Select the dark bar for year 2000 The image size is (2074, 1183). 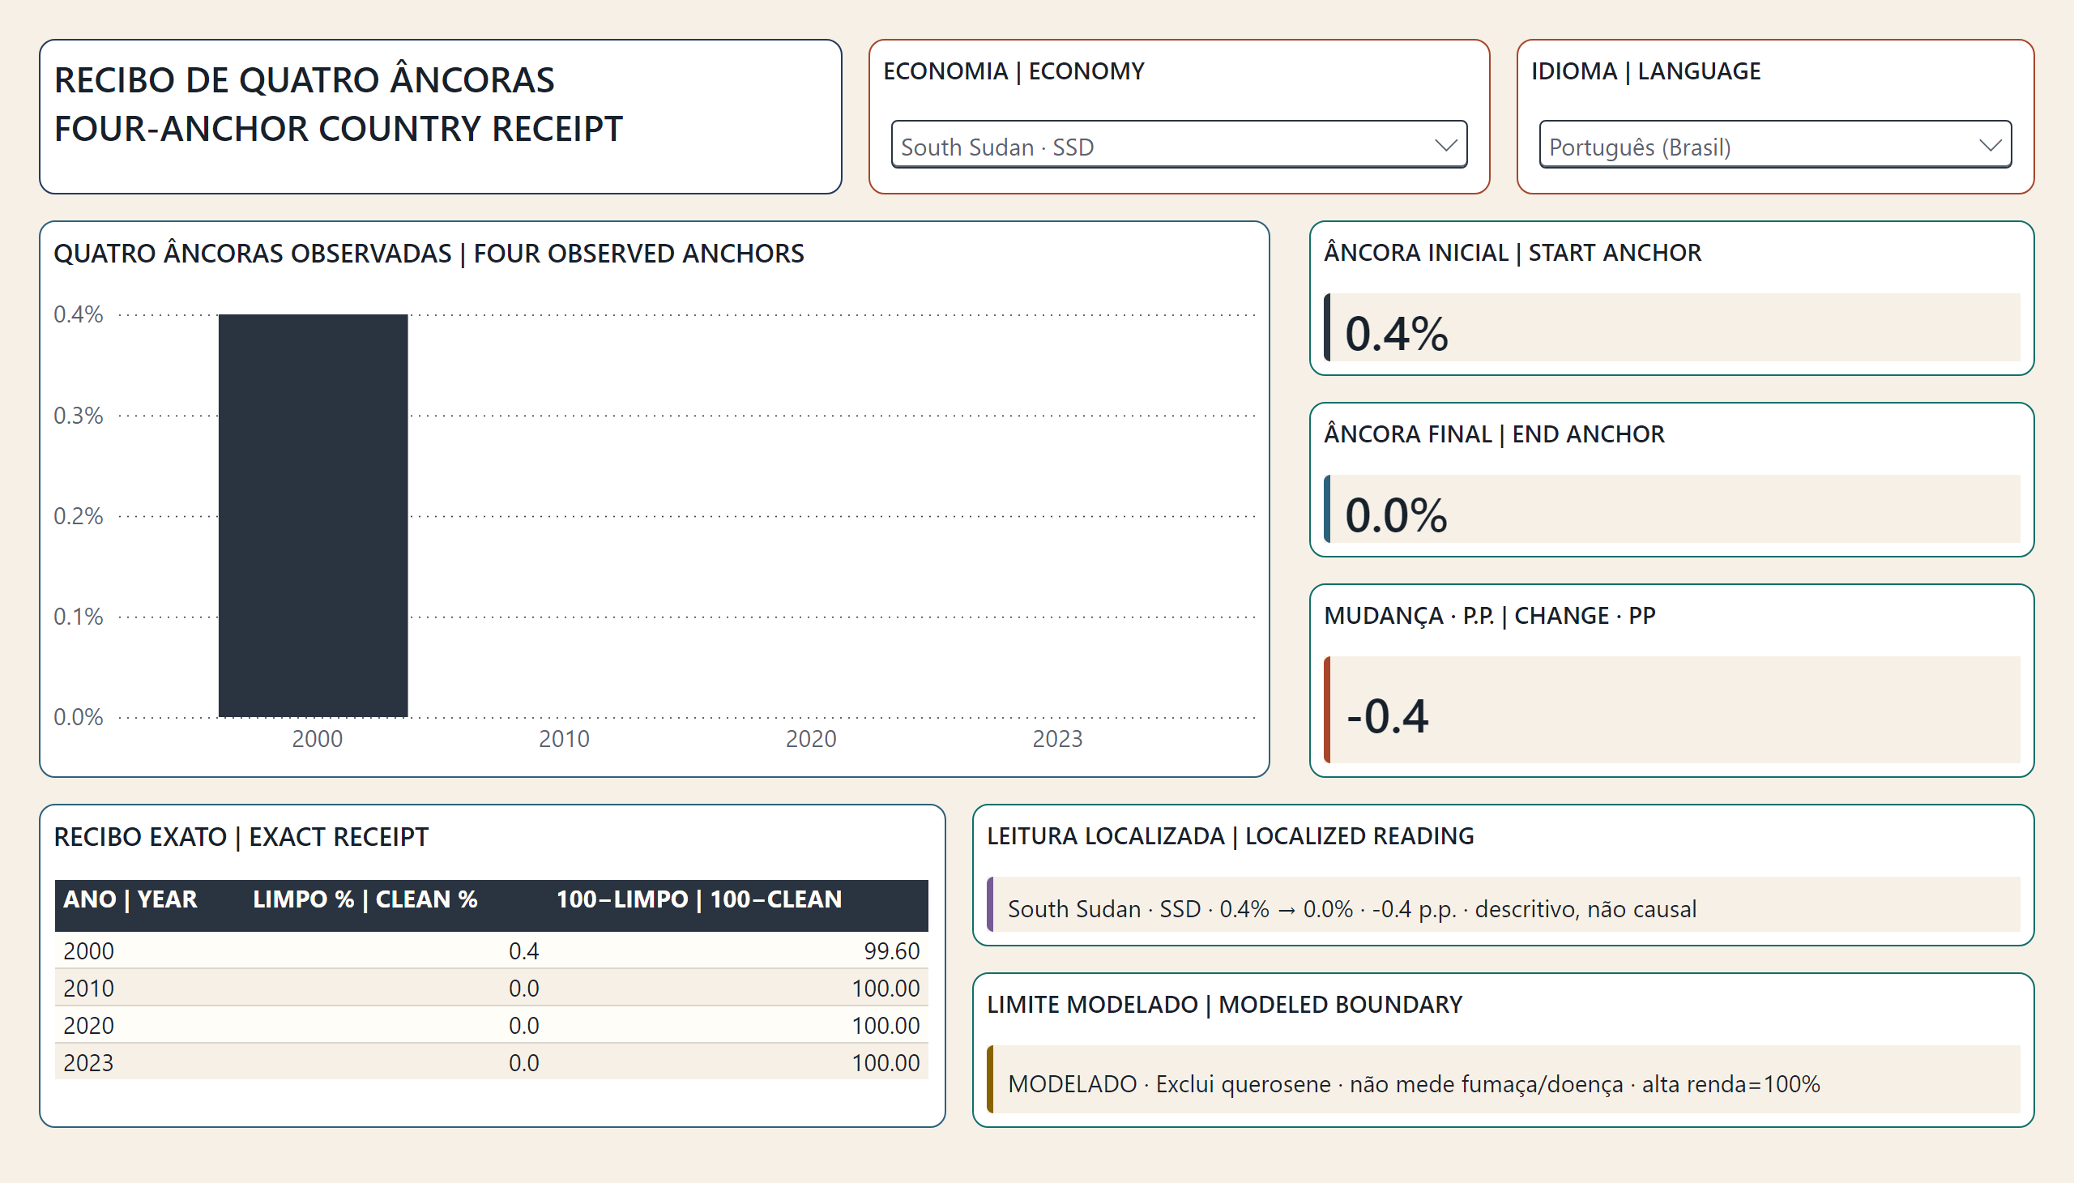[313, 515]
